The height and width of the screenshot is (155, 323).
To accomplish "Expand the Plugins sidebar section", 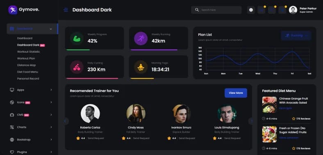I will coord(31,152).
